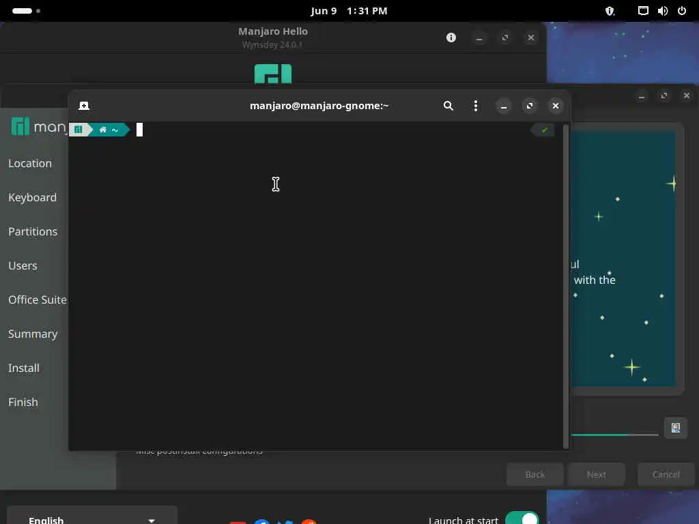Click the installer Back button

click(535, 475)
